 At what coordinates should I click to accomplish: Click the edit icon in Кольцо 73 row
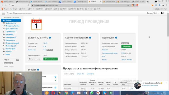[131, 89]
